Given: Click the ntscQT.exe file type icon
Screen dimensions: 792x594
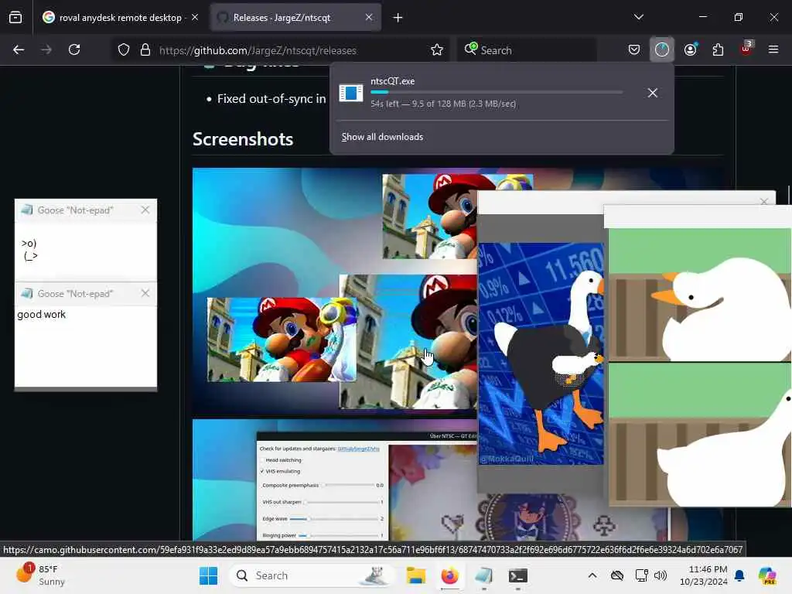Looking at the screenshot, I should click(x=350, y=93).
